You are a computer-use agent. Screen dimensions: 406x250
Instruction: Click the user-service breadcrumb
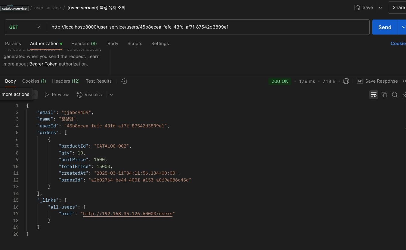tap(48, 8)
